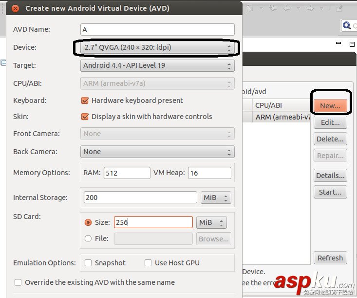Click the SD Card size field showing 256
The width and height of the screenshot is (357, 298).
pyautogui.click(x=153, y=222)
